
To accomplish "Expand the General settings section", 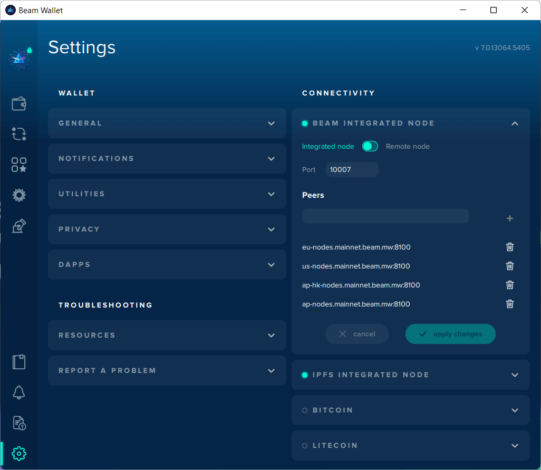I will pyautogui.click(x=167, y=123).
